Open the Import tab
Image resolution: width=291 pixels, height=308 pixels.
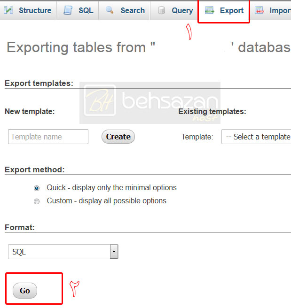pyautogui.click(x=271, y=10)
